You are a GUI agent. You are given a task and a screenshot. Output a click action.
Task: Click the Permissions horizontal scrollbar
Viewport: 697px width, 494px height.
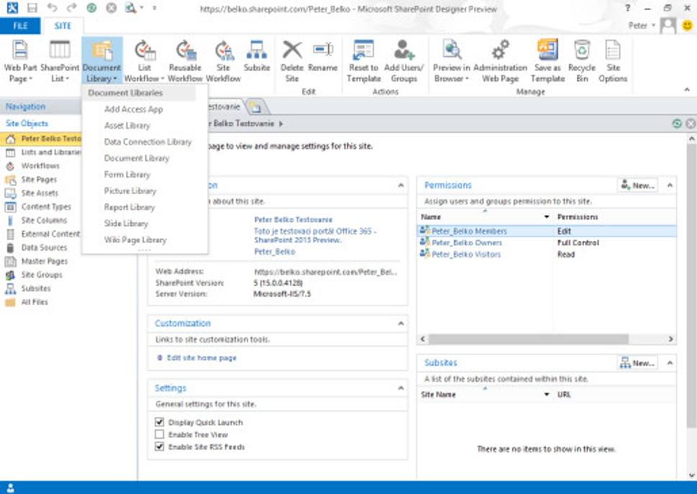click(x=528, y=339)
